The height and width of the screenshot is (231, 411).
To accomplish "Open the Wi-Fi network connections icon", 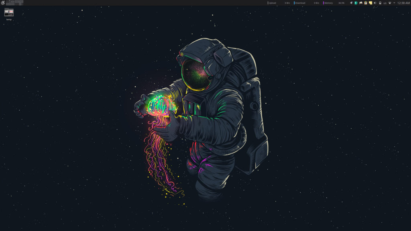I will coord(390,3).
